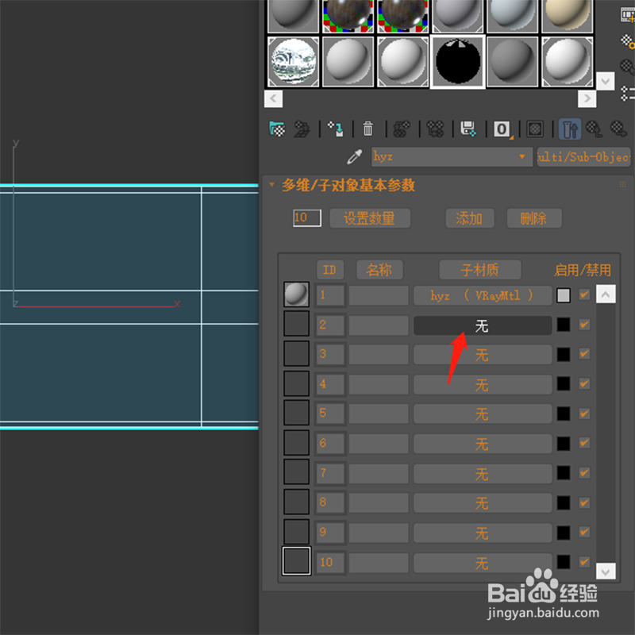The height and width of the screenshot is (635, 635).
Task: Click sub-material 1 sphere preview thumbnail
Action: click(x=296, y=294)
